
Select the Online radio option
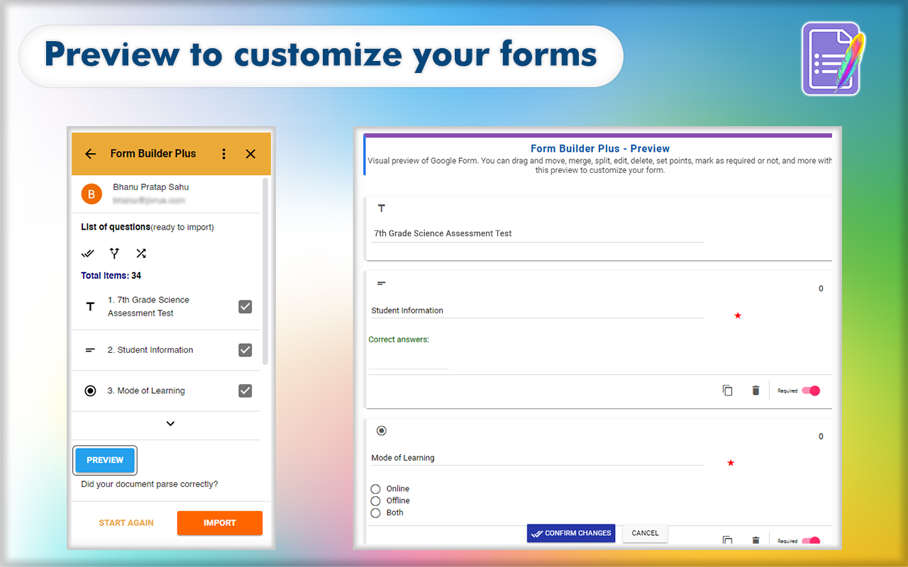(377, 488)
